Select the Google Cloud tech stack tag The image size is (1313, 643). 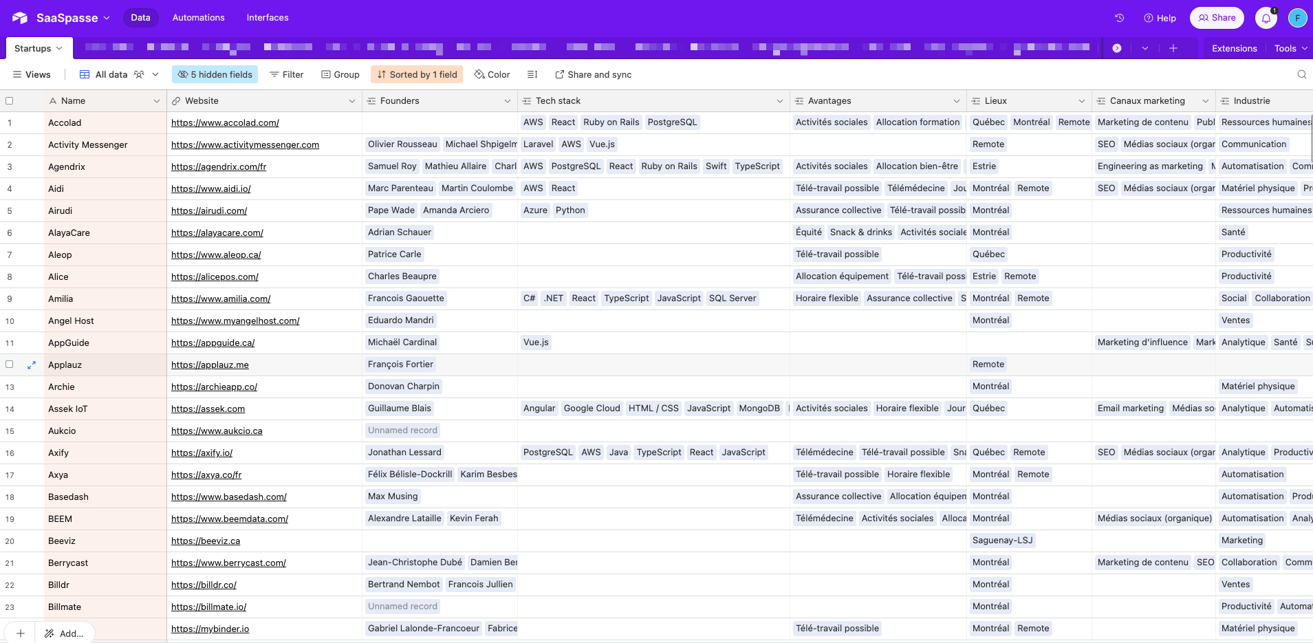pyautogui.click(x=592, y=408)
